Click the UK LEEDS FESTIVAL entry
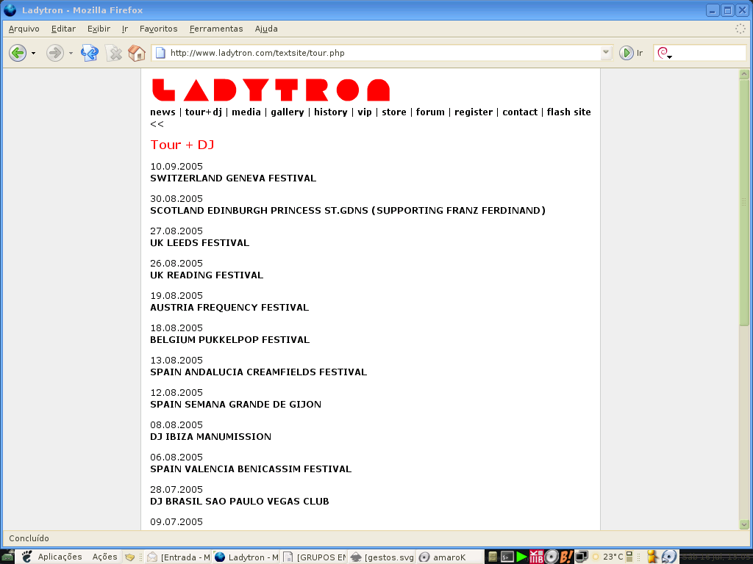This screenshot has width=753, height=564. 200,242
